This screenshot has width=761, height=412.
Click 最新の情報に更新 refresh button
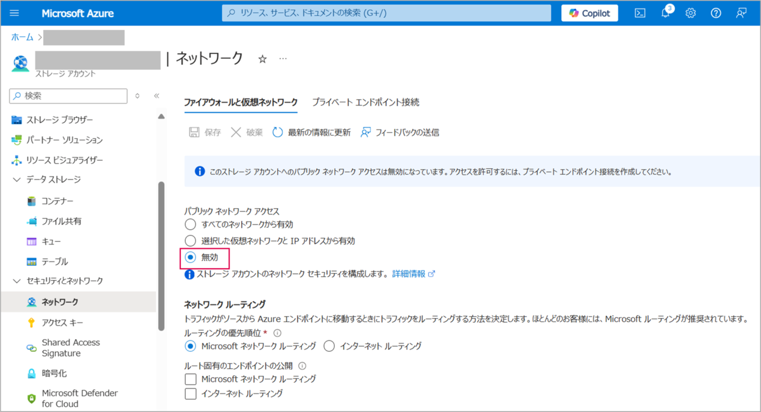(311, 133)
